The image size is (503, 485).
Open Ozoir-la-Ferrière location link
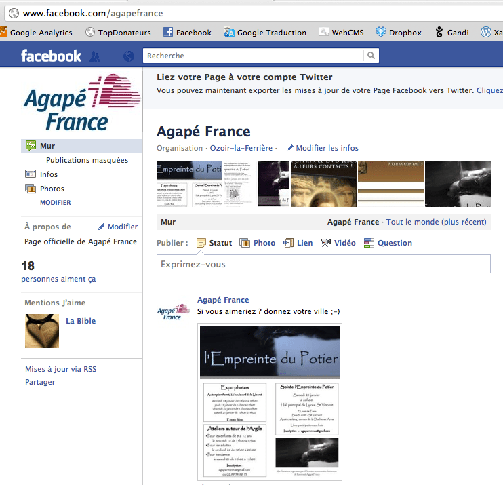[x=241, y=148]
